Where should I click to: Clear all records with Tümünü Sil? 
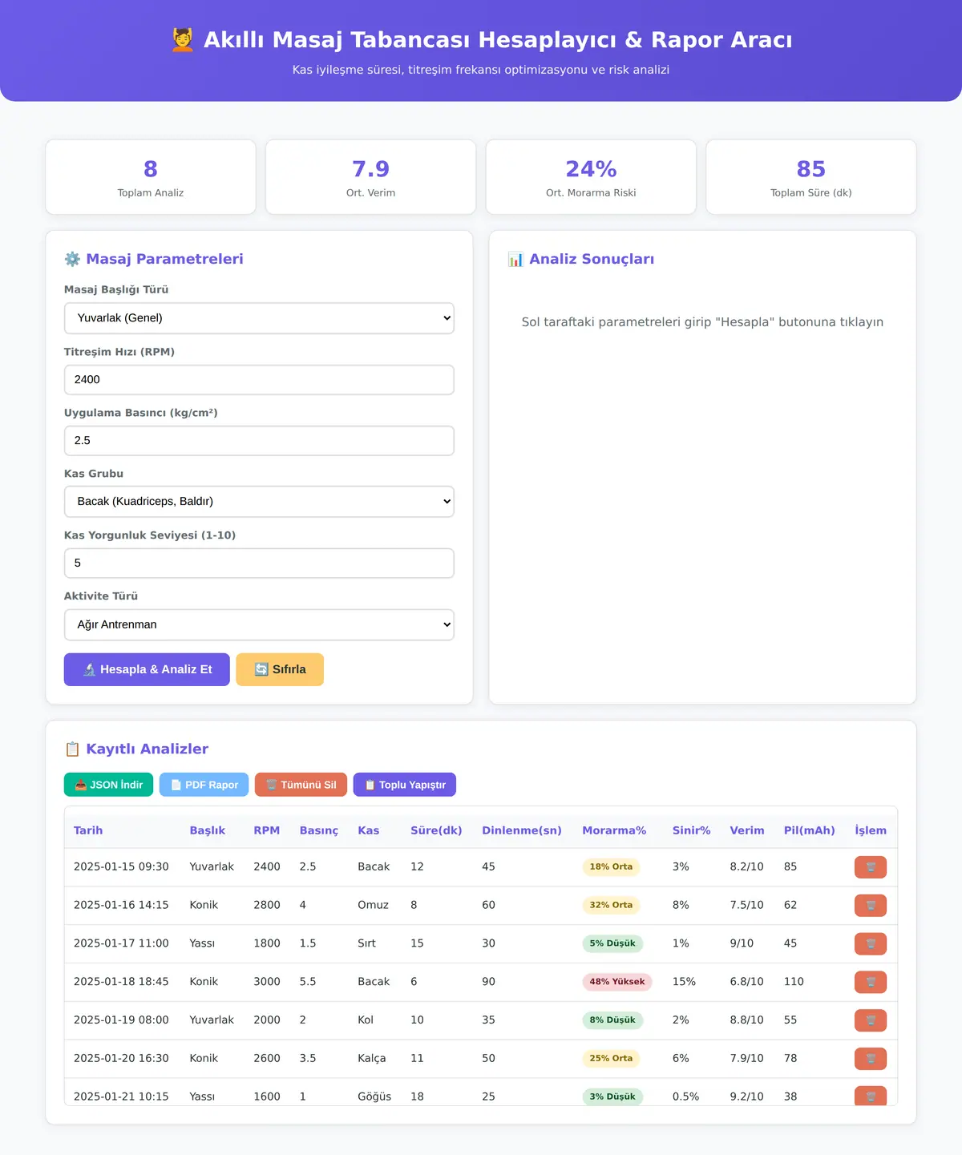301,785
